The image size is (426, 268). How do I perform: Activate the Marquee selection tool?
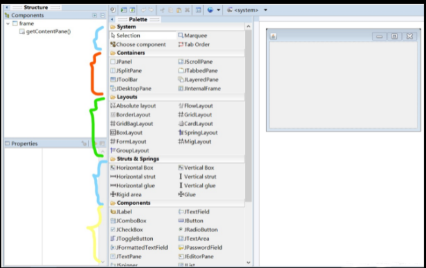193,36
